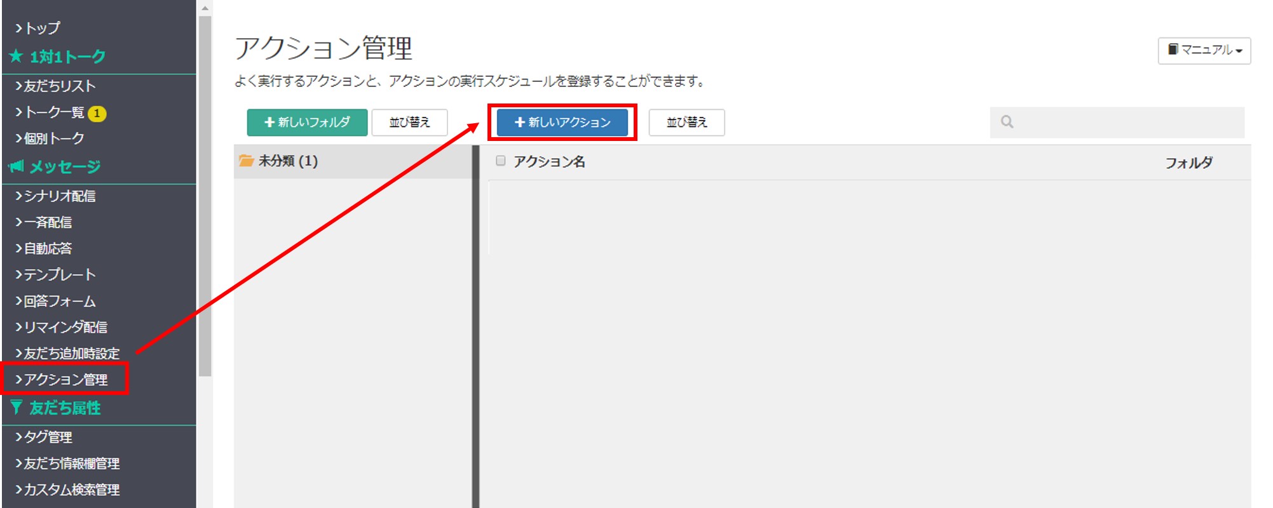Click the メッセージ section header

(65, 166)
